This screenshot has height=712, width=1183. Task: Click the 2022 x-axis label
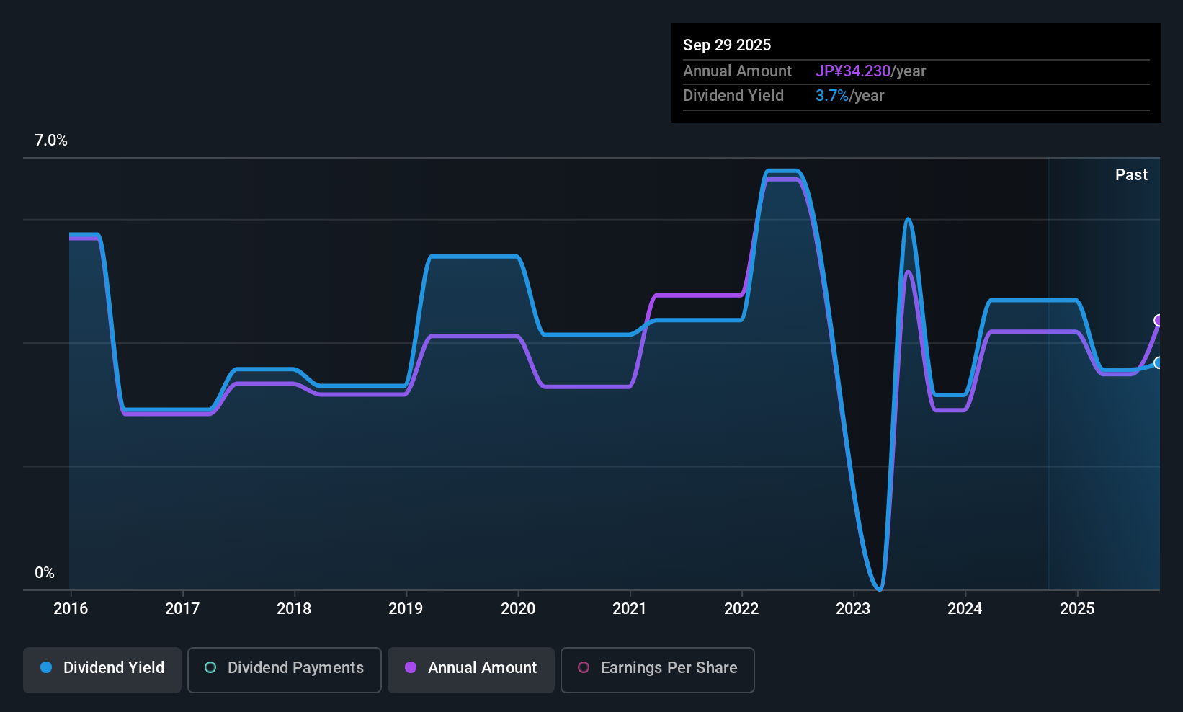(741, 609)
